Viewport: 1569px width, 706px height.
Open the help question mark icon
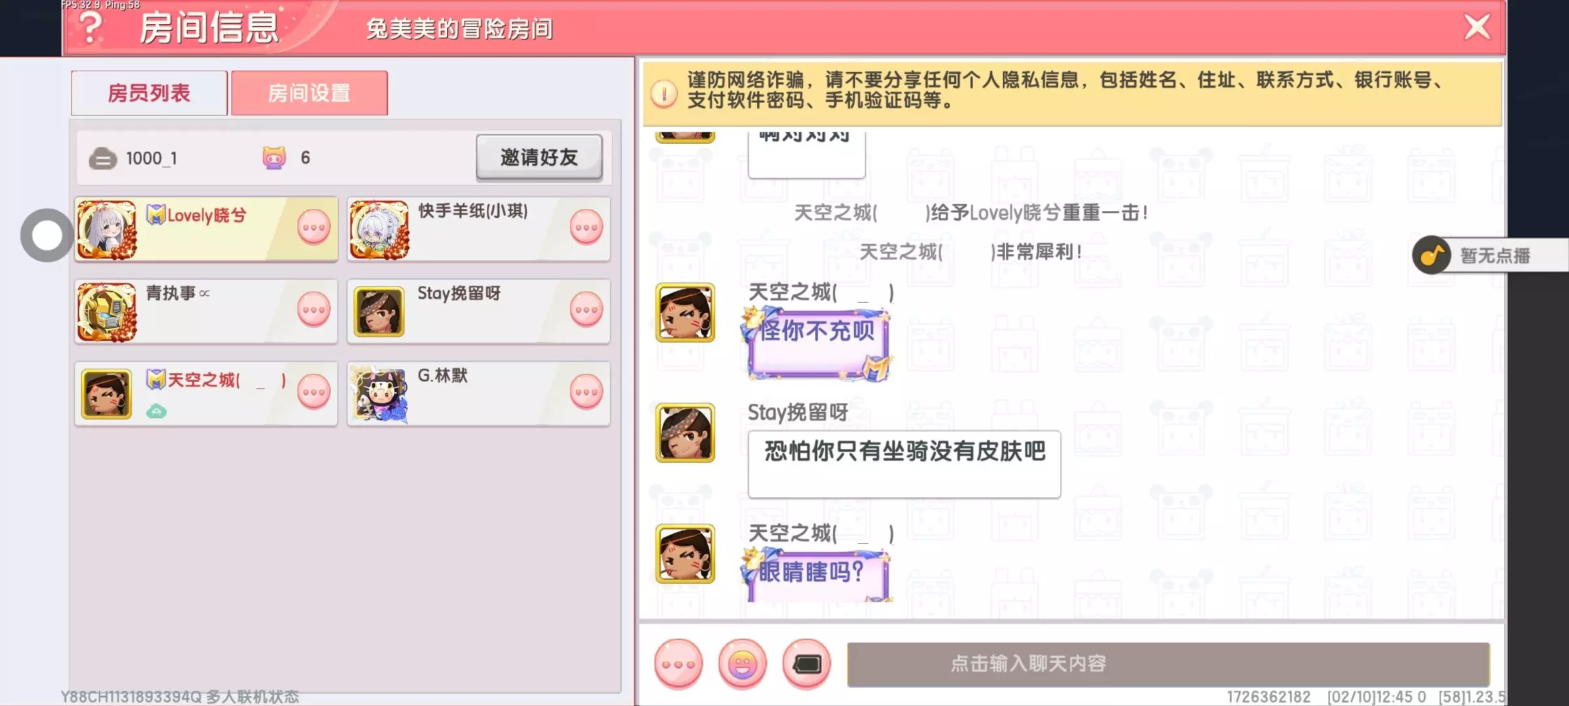tap(91, 28)
